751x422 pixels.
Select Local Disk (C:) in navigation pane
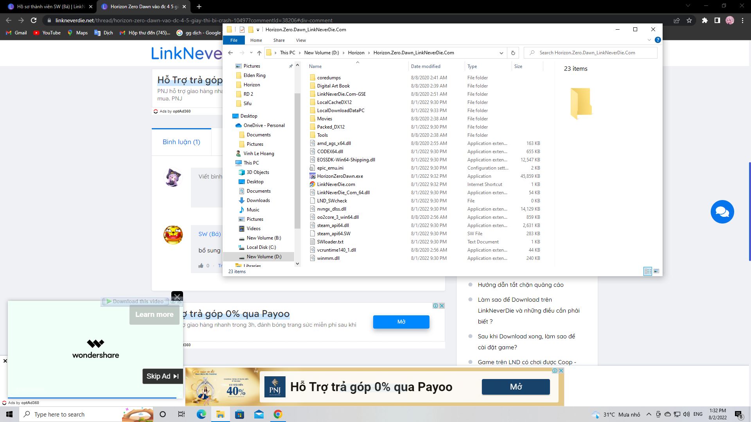click(x=261, y=247)
